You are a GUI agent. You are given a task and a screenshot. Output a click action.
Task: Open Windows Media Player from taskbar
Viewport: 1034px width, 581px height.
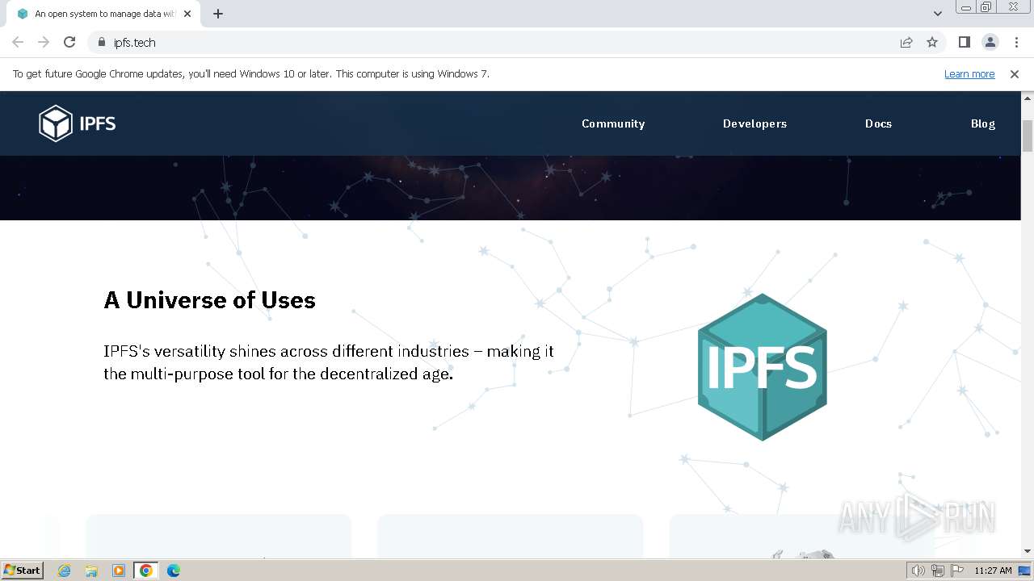[x=119, y=571]
